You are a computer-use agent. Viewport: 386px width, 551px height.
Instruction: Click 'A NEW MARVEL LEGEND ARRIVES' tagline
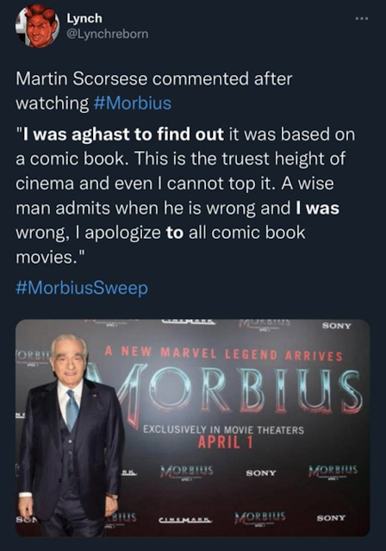224,354
